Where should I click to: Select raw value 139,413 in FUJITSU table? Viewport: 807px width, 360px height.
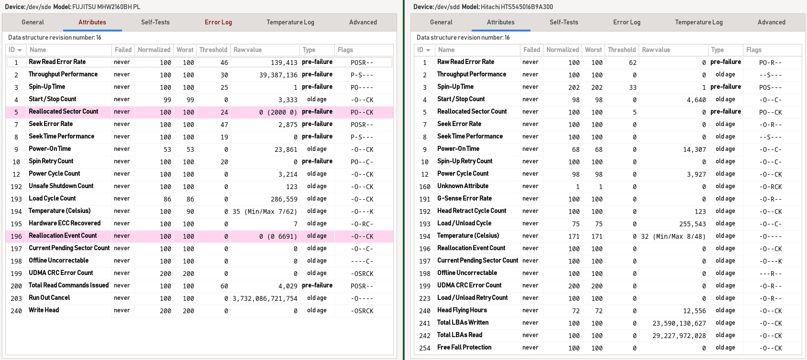coord(284,63)
